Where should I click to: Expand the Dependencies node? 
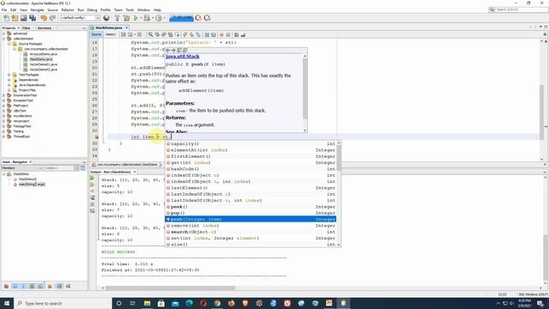(9, 80)
